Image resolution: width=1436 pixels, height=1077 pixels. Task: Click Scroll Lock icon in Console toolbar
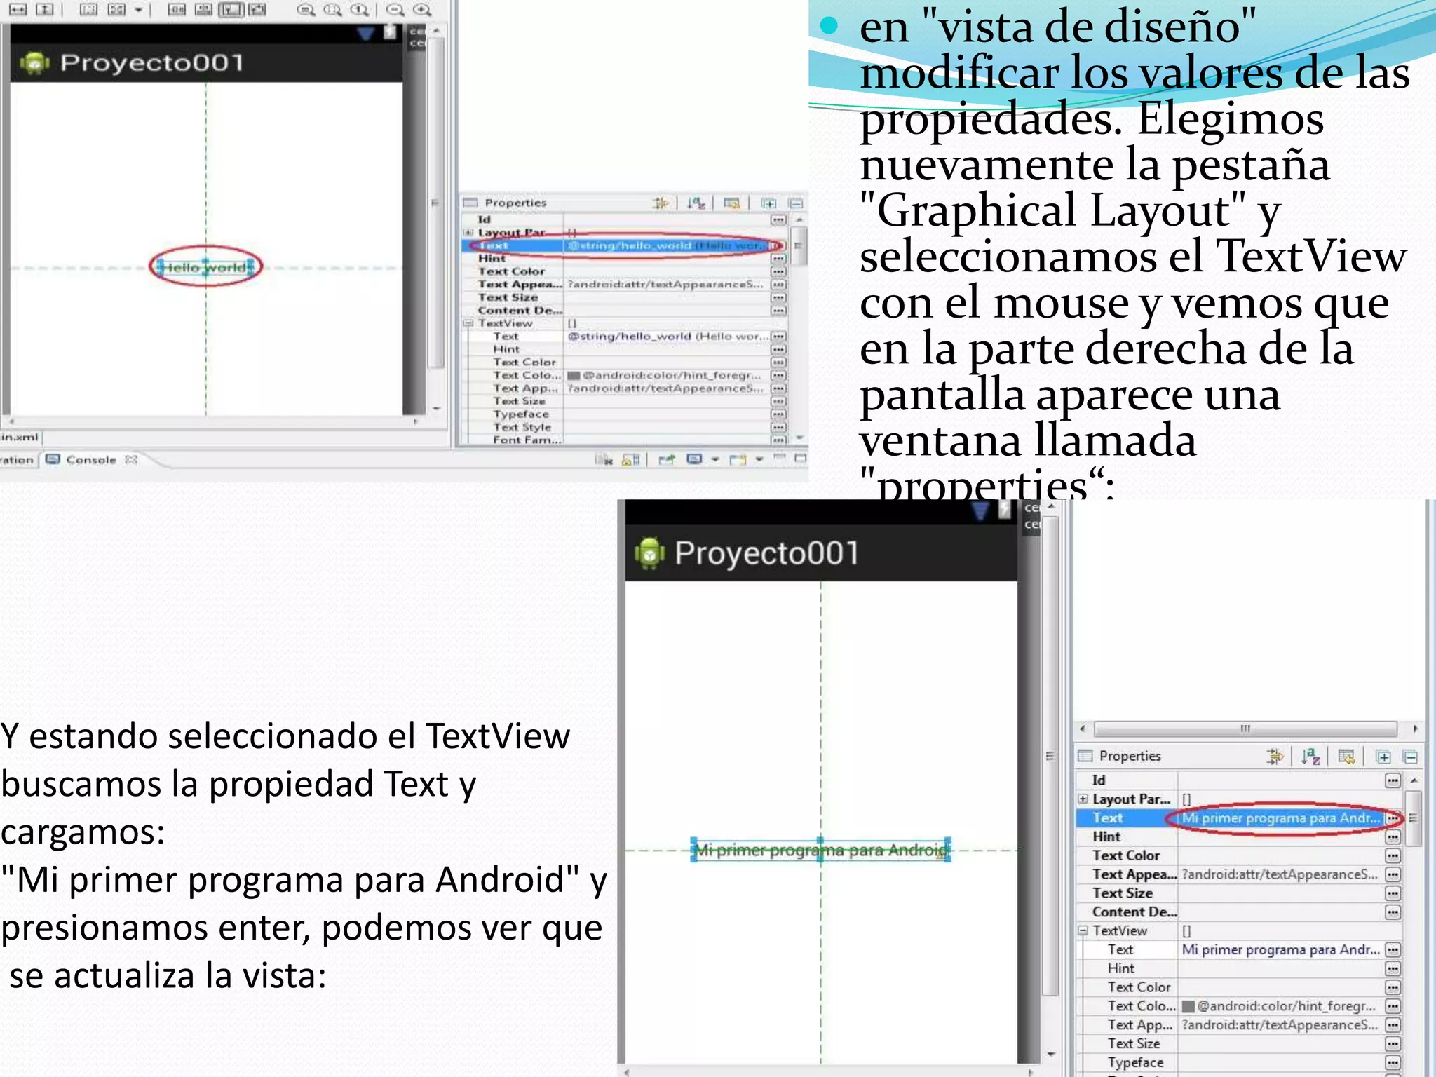[x=631, y=459]
